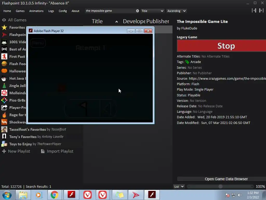Open the Games menu
266x200 pixels.
pyautogui.click(x=20, y=11)
